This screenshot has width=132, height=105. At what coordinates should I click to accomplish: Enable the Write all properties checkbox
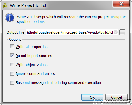click(x=12, y=47)
